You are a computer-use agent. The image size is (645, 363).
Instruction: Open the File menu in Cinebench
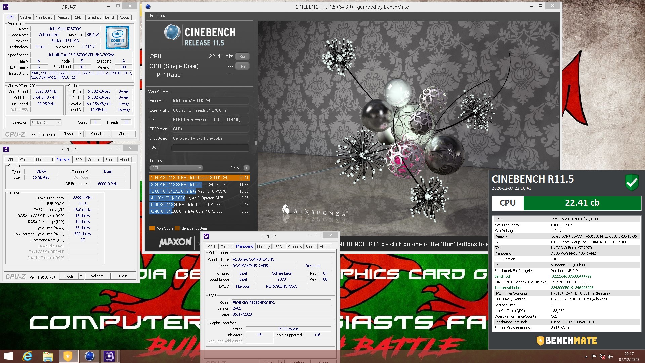150,15
